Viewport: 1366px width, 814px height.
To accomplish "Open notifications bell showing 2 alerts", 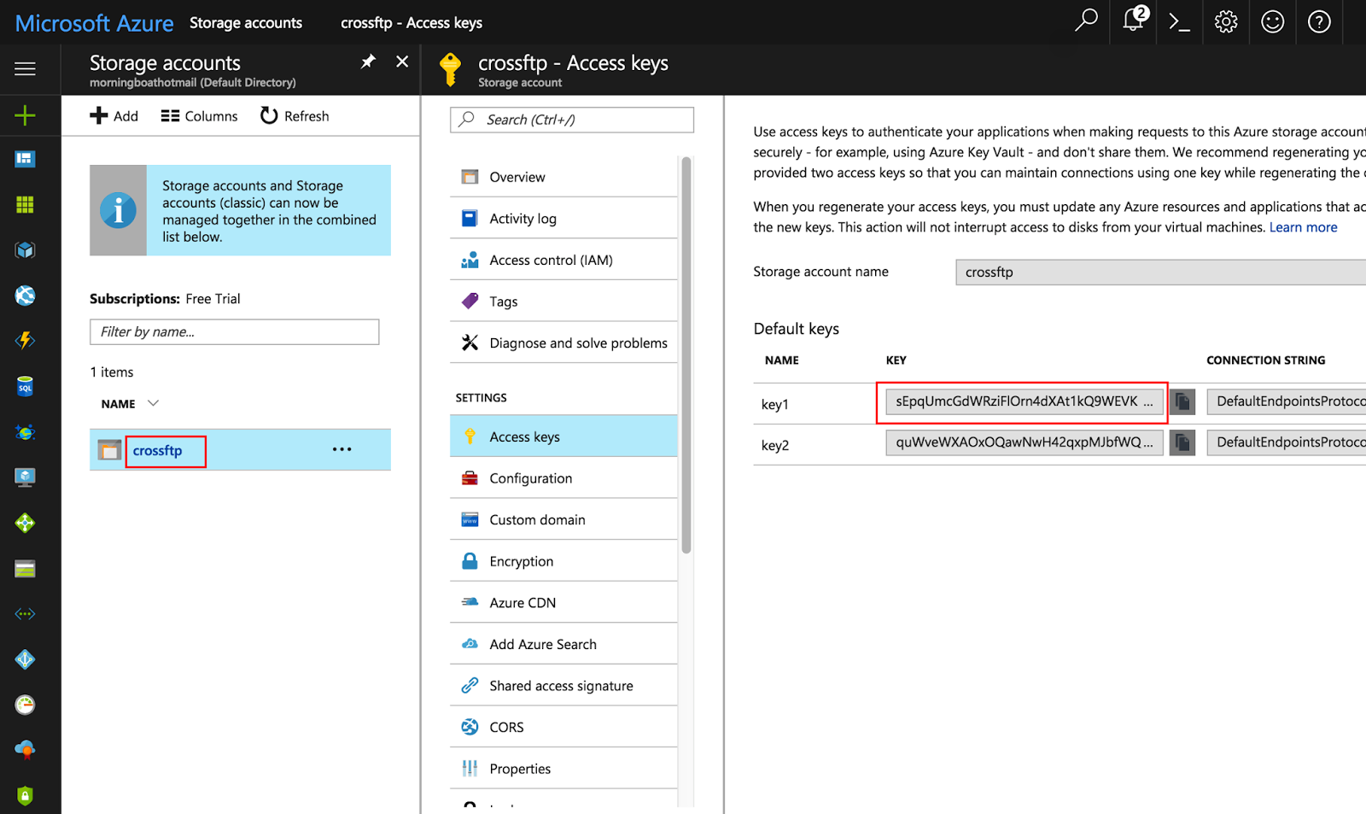I will (1132, 21).
